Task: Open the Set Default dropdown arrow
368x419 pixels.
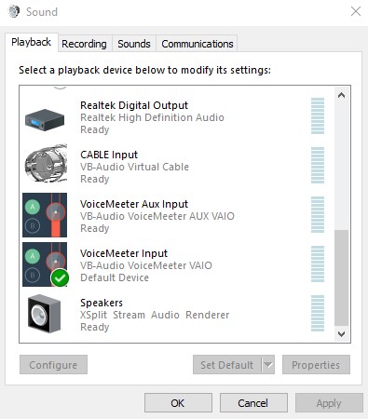Action: (268, 365)
